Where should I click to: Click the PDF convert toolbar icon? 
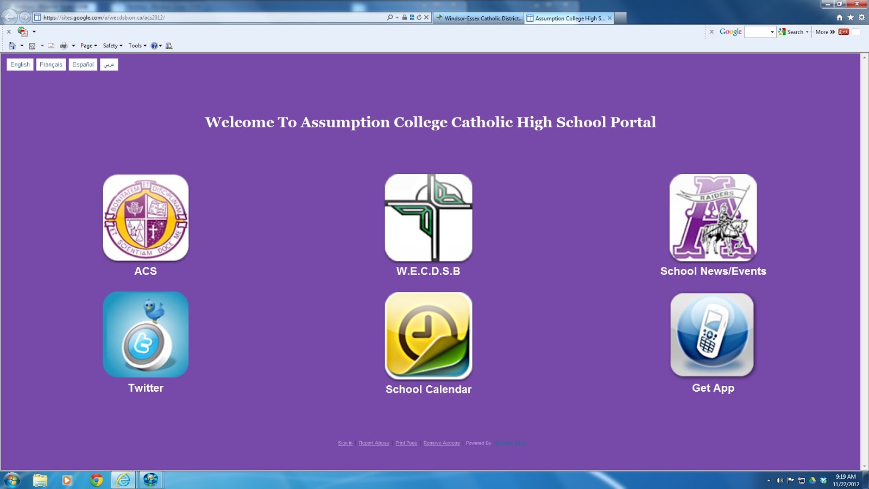click(x=22, y=32)
